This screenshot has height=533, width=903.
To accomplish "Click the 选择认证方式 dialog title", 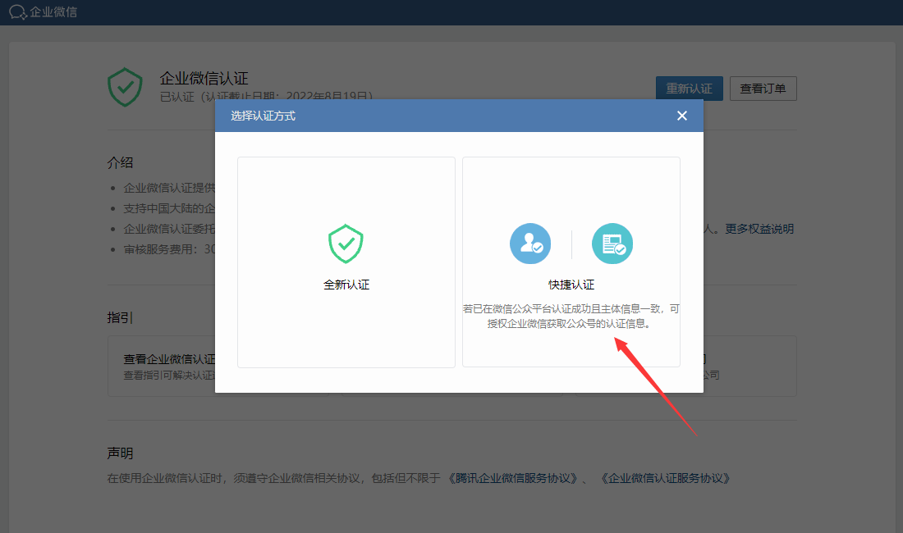I will 264,116.
